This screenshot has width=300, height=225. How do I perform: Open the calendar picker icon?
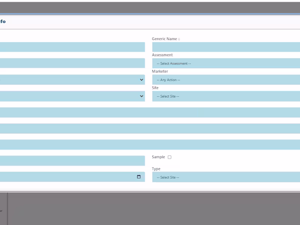[139, 177]
